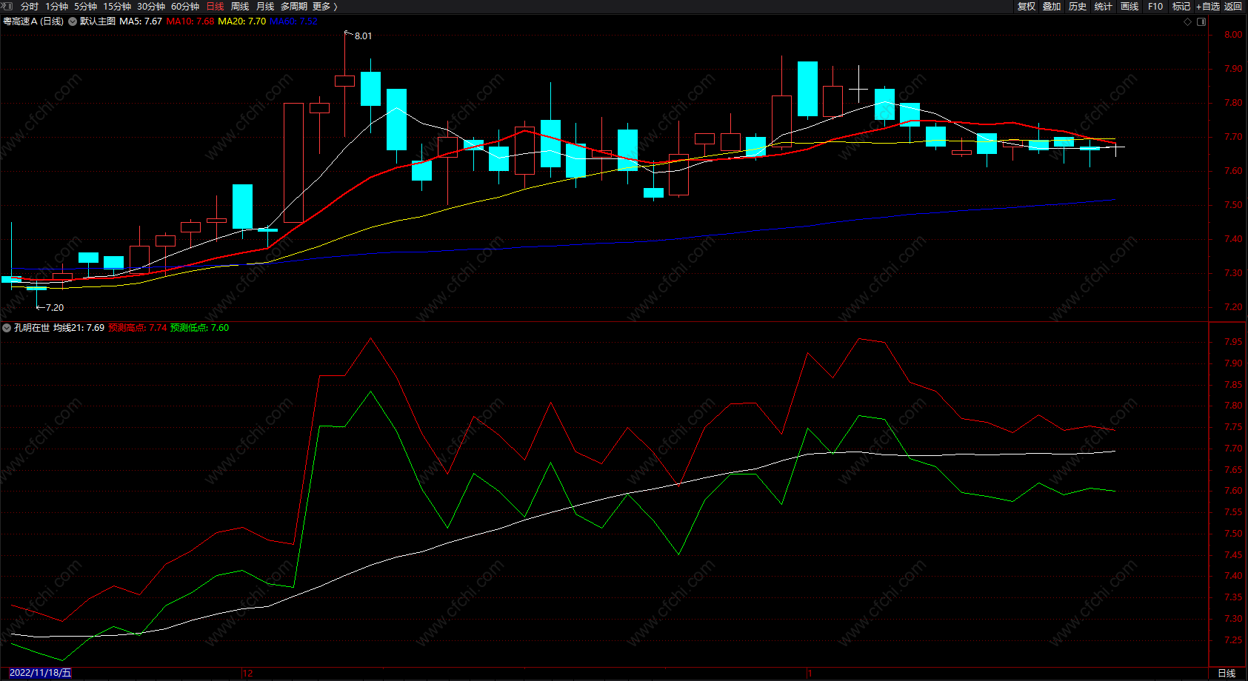Click the 2022/11/18/五 date label
1248x681 pixels.
pos(40,673)
